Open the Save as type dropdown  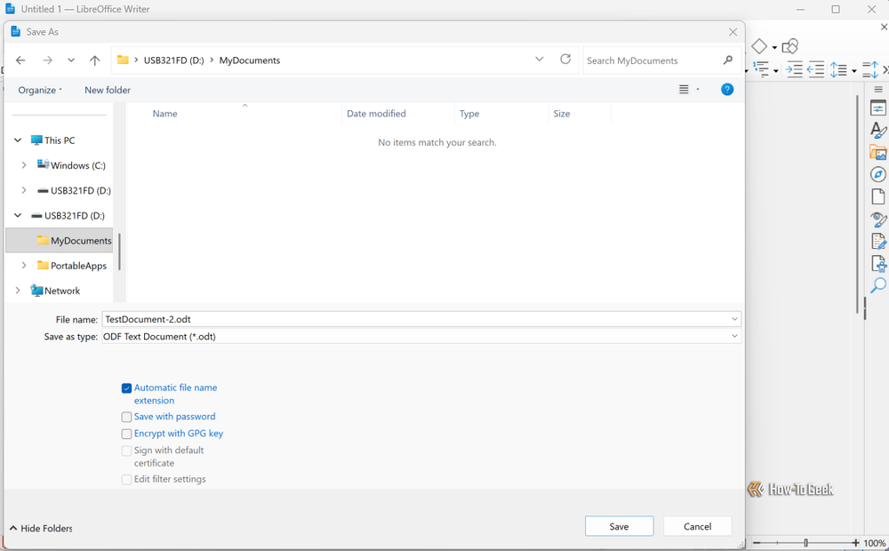coord(734,336)
